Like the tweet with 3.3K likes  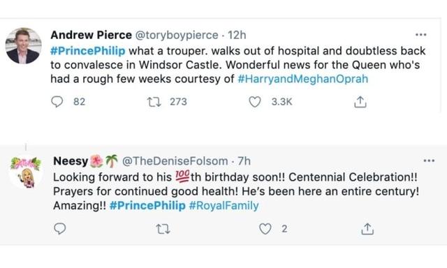click(255, 102)
